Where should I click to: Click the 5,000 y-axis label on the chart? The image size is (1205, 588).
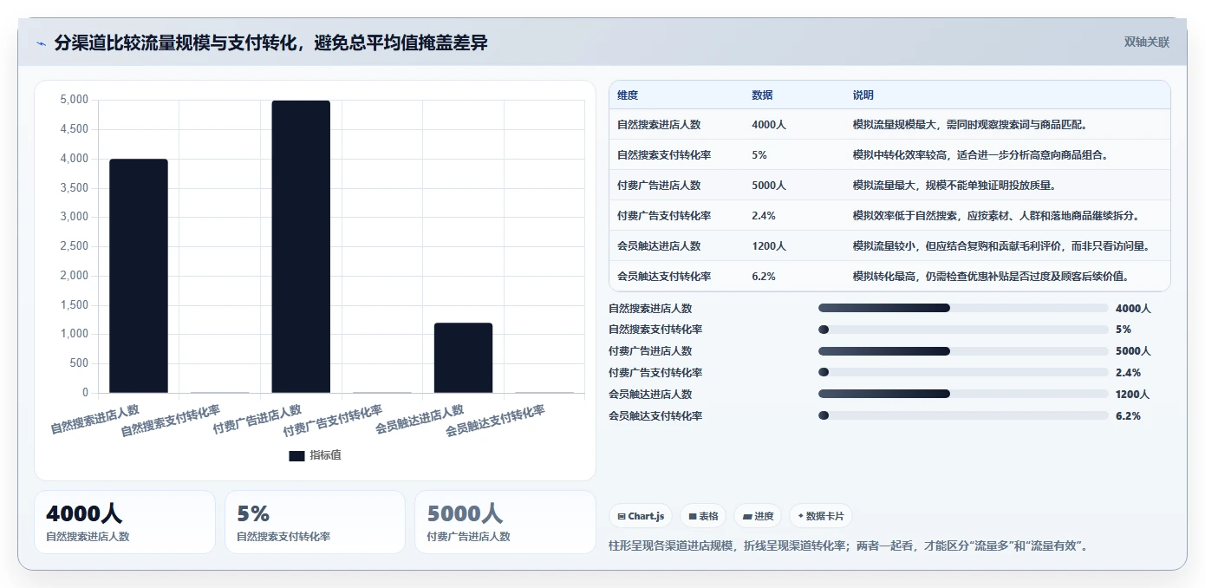click(74, 100)
